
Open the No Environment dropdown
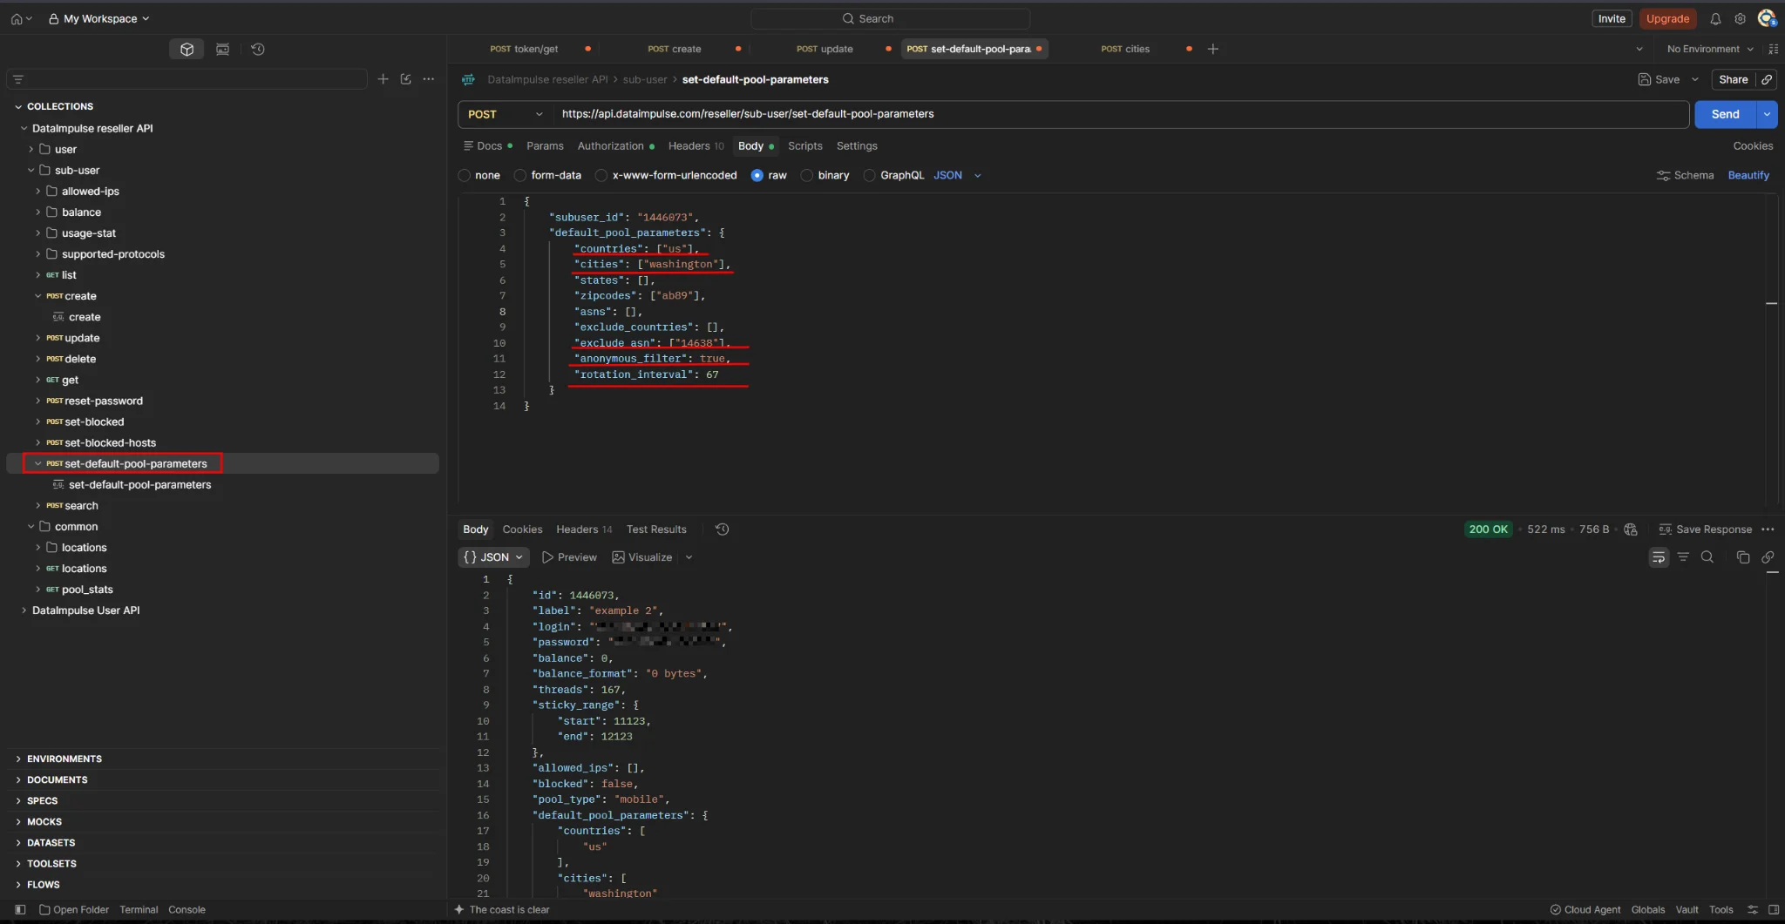pyautogui.click(x=1709, y=49)
